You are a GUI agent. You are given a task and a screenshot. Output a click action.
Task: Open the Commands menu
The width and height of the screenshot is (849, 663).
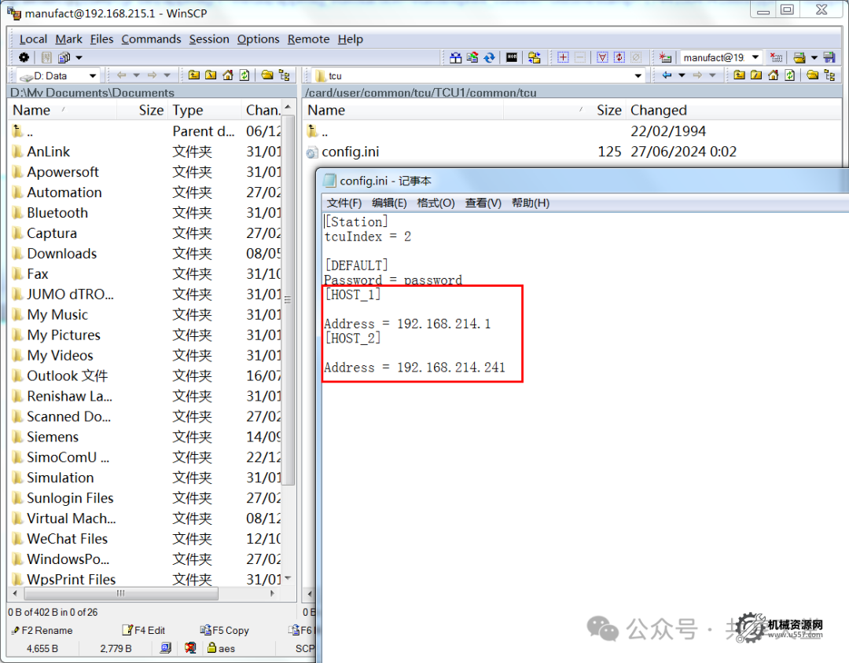click(151, 39)
